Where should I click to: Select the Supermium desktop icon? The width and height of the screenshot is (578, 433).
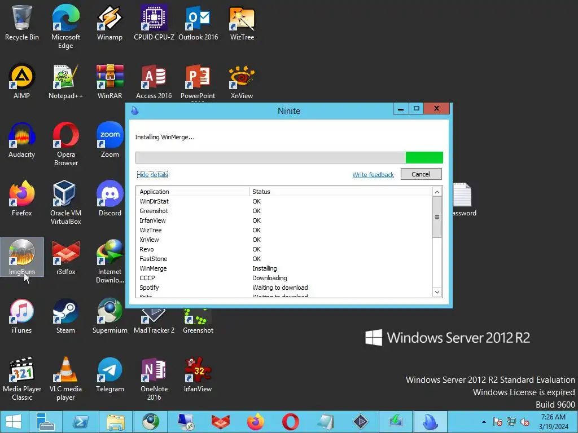(110, 316)
